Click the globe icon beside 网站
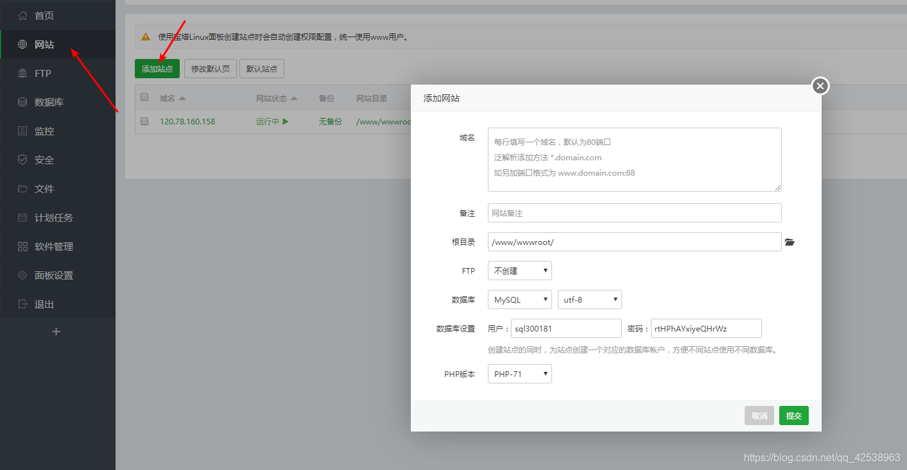Viewport: 907px width, 470px height. pos(22,44)
